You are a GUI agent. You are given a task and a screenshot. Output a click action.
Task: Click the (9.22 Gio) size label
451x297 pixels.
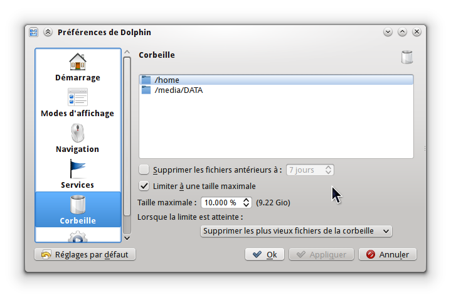coord(273,203)
